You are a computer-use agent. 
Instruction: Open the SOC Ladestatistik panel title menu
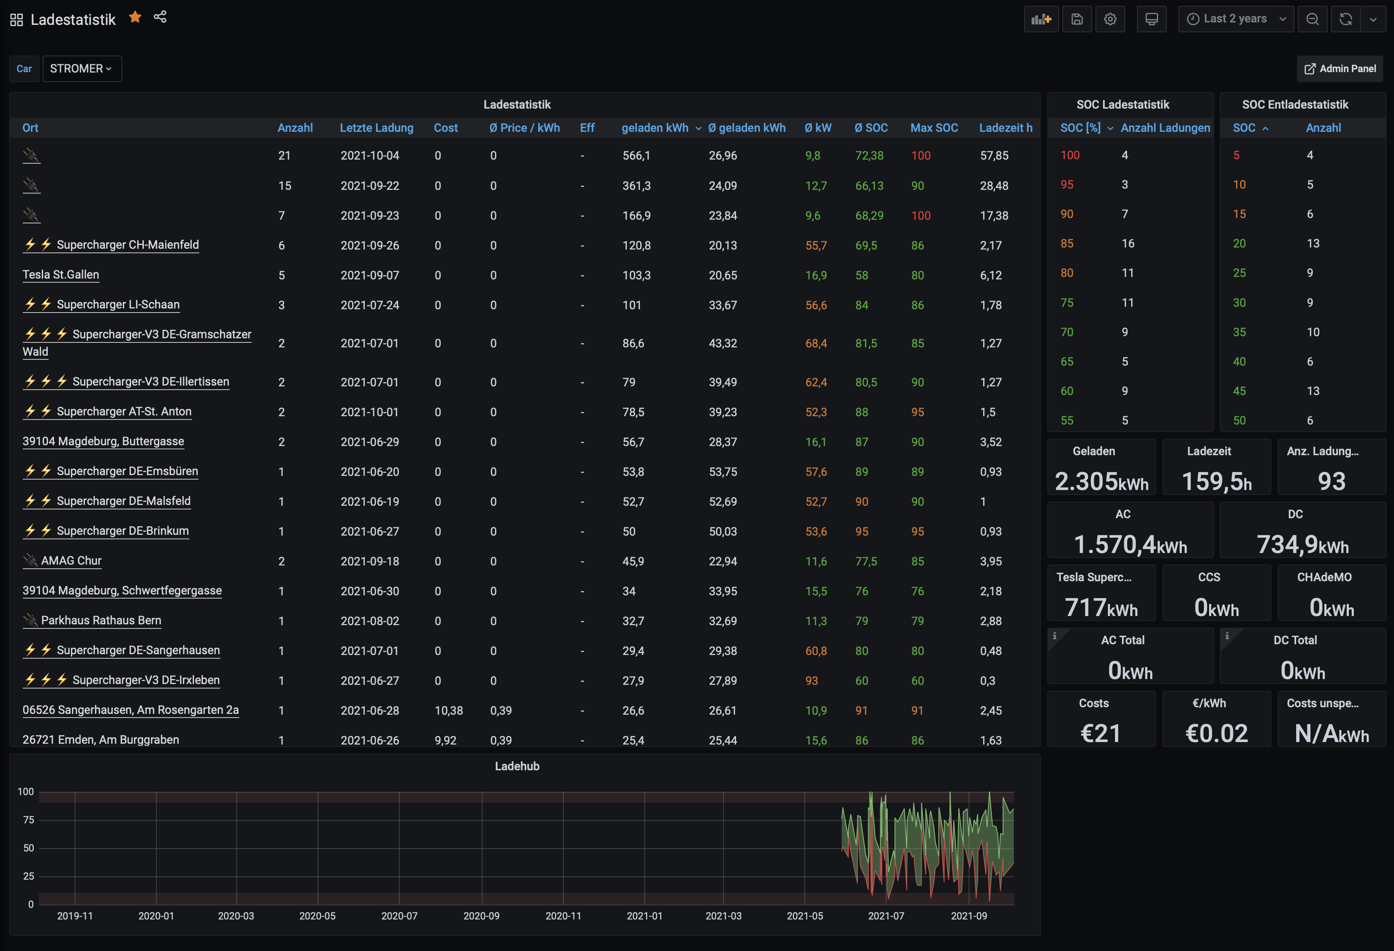coord(1122,104)
